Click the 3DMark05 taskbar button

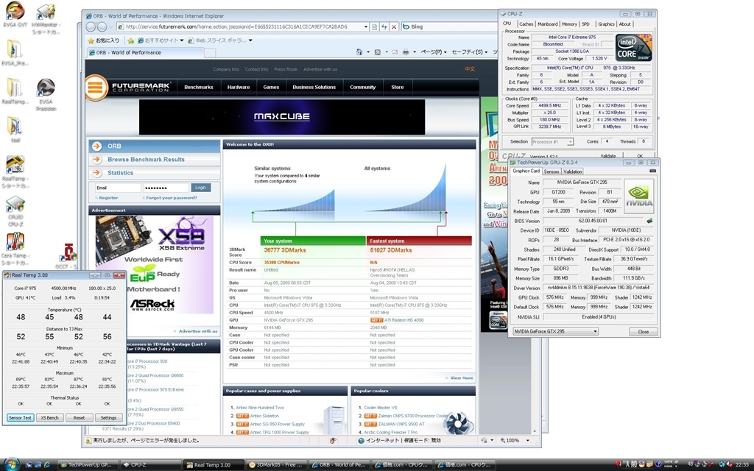276,465
